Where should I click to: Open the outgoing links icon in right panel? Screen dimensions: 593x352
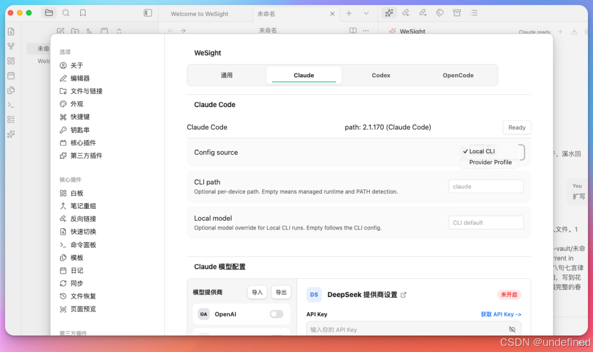423,13
